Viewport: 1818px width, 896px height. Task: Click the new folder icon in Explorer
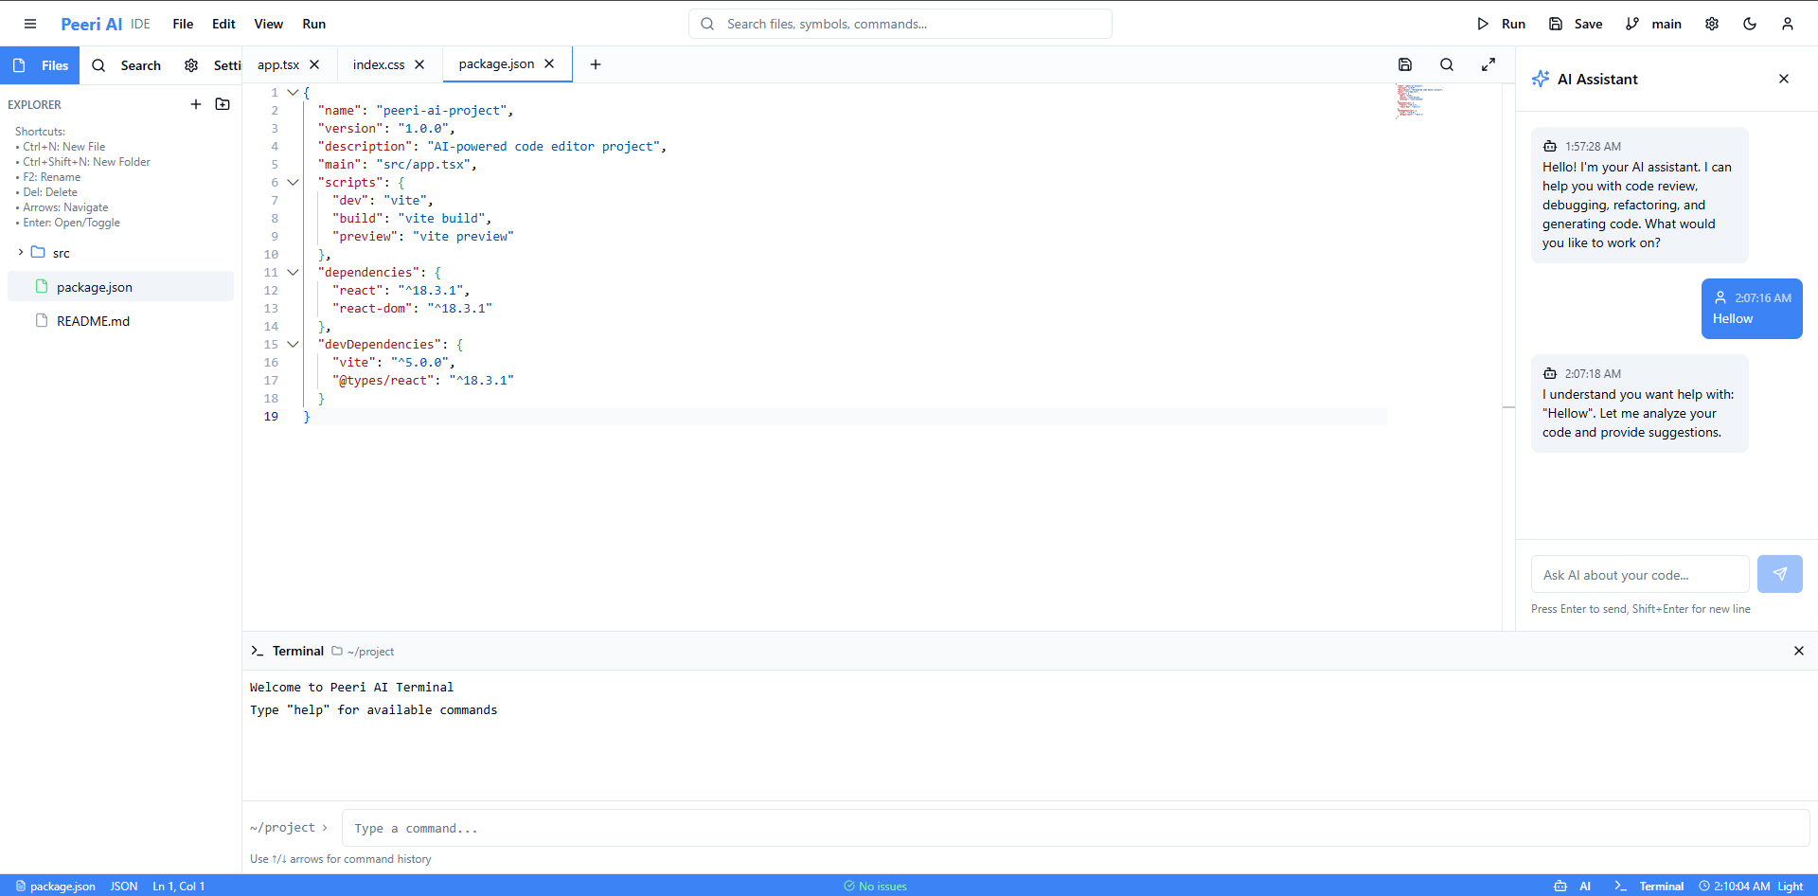(223, 104)
